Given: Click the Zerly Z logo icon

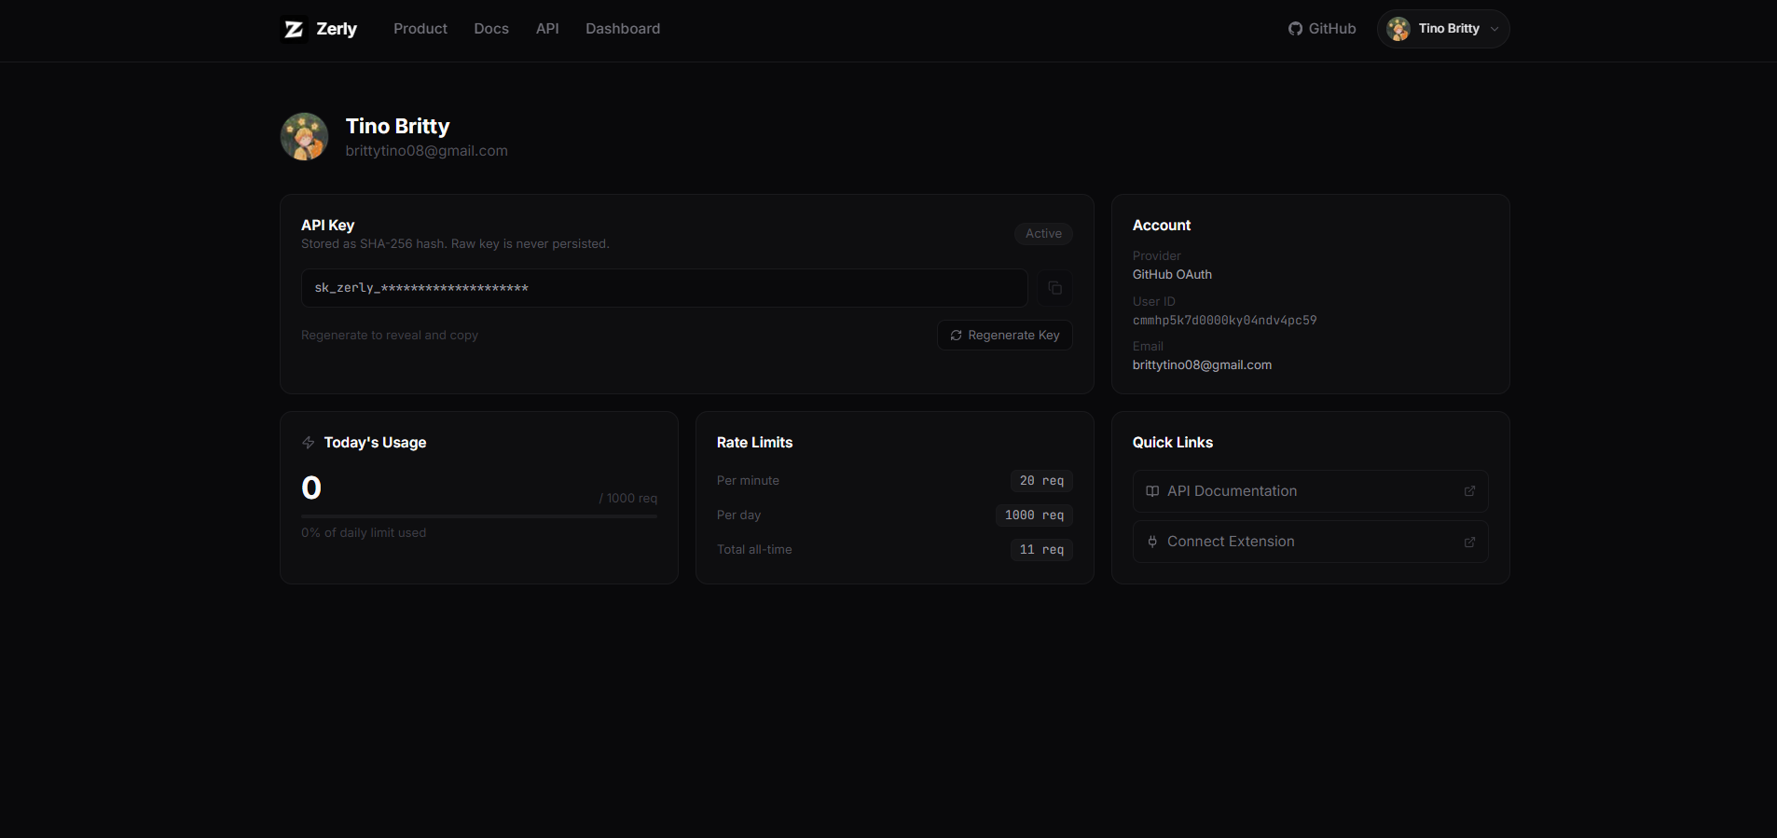Looking at the screenshot, I should pyautogui.click(x=294, y=29).
